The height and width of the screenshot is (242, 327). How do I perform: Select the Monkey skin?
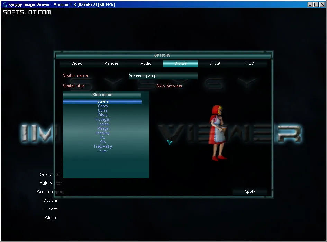[x=103, y=133]
